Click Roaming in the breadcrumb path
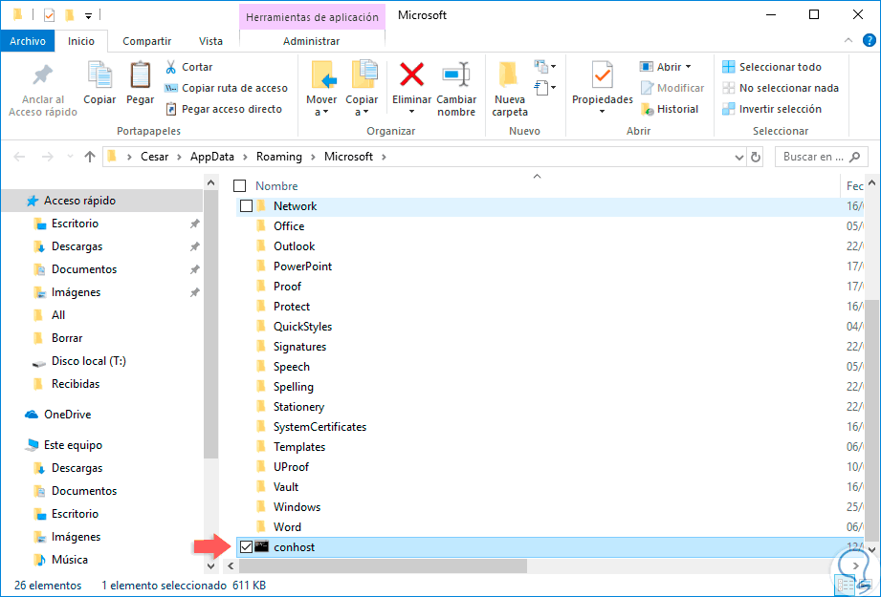 (x=278, y=157)
